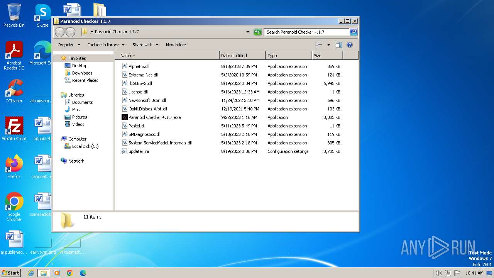The height and width of the screenshot is (278, 494).
Task: Select Paranoid Checker 4.1.7.exe application icon
Action: 125,117
